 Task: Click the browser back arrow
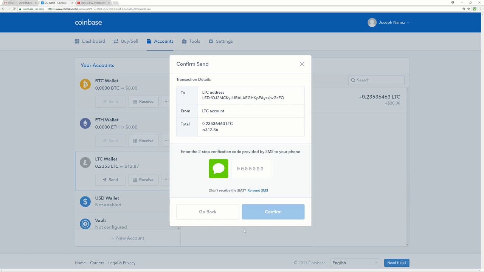pos(3,9)
